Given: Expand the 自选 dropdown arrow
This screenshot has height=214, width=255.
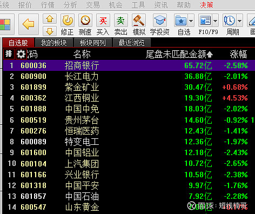Looking at the screenshot, I should 191,21.
